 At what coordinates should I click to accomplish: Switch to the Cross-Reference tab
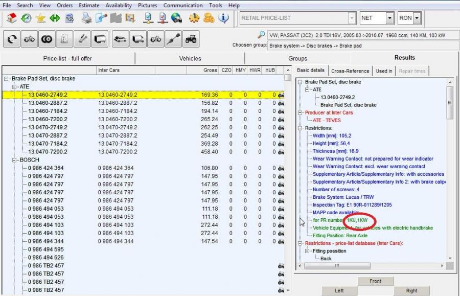point(350,71)
